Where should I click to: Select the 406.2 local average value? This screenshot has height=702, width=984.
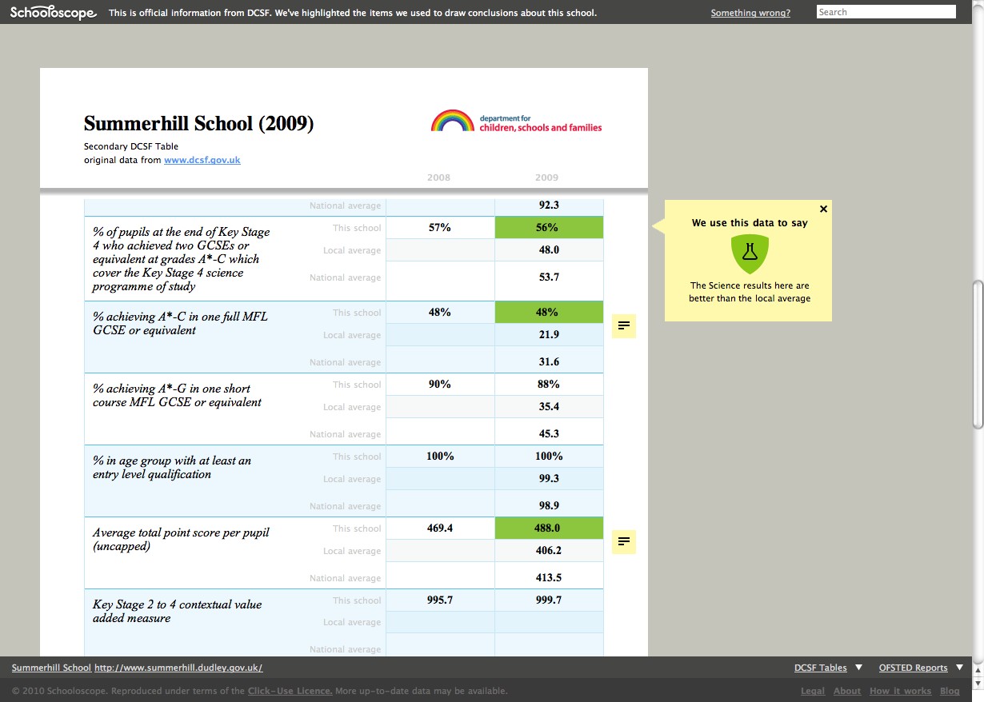point(549,550)
